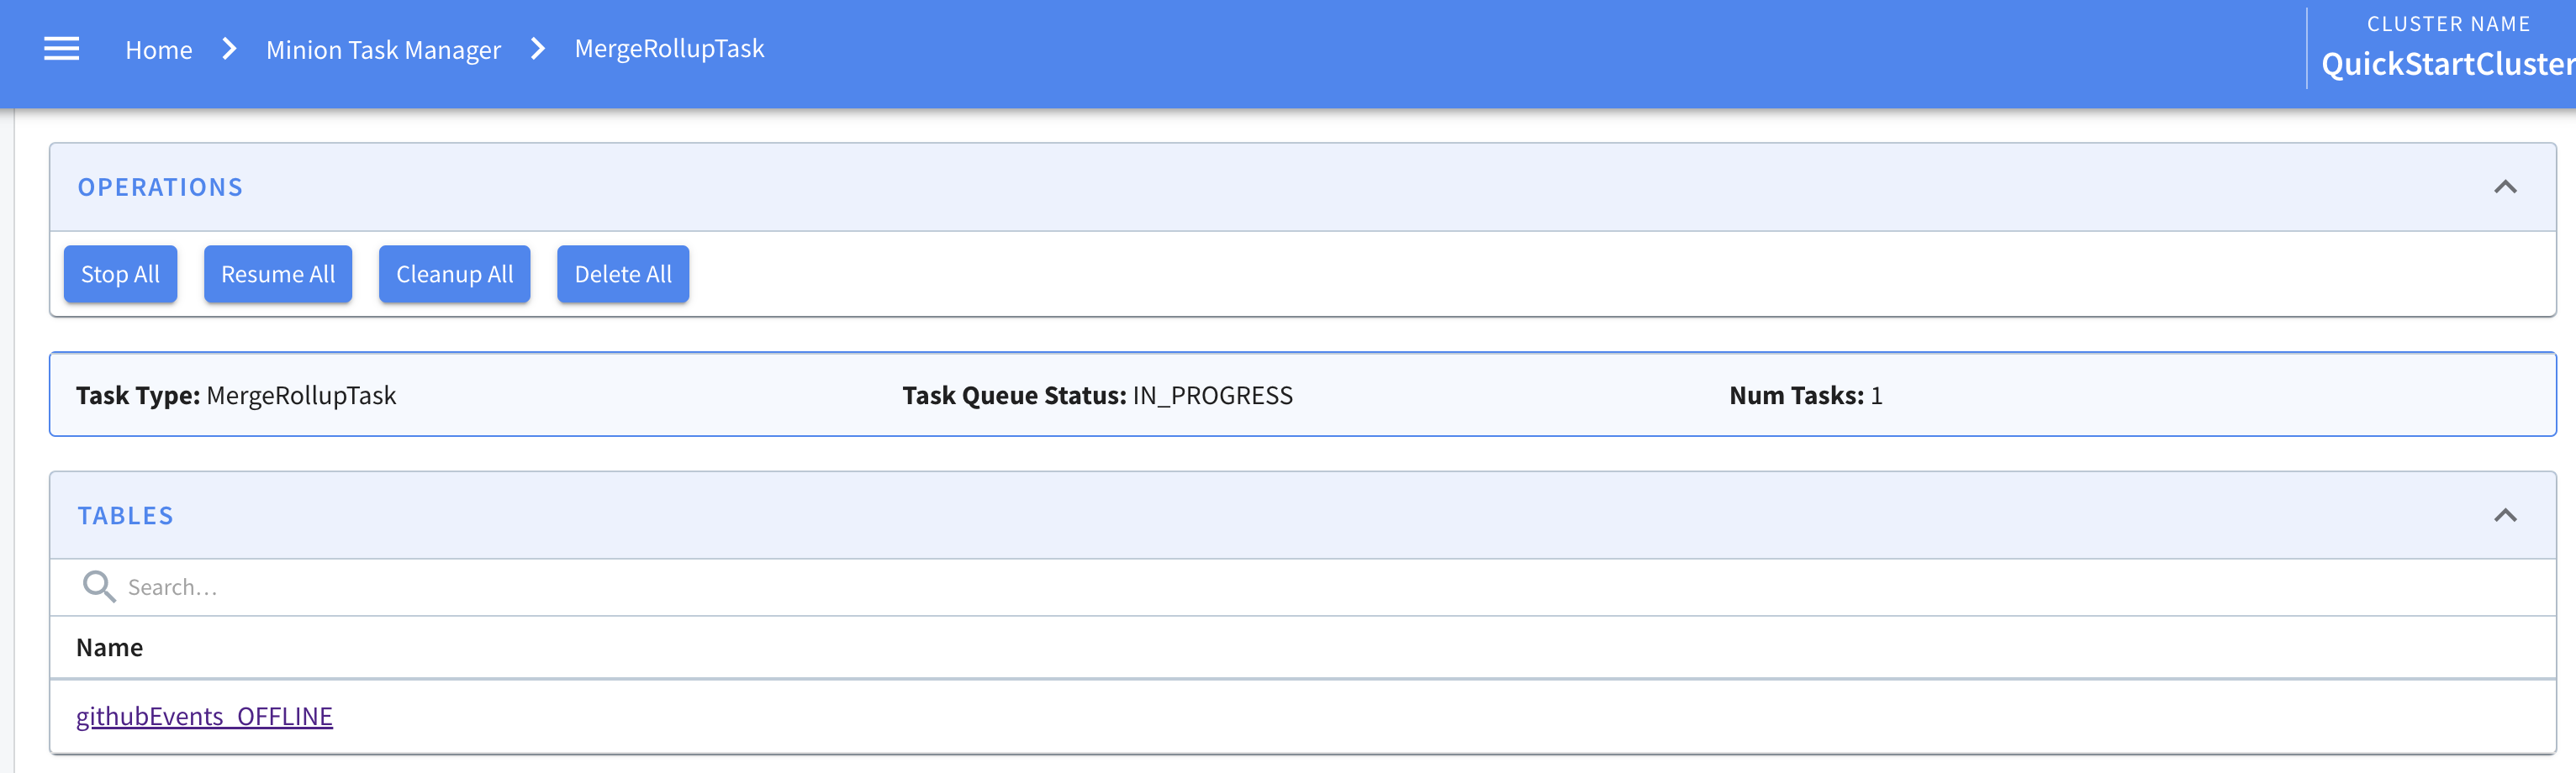The height and width of the screenshot is (773, 2576).
Task: Click the chevron before MergeRollupTask breadcrumb
Action: click(538, 49)
